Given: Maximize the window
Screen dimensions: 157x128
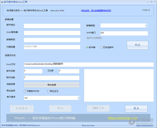Looking at the screenshot, I should (x=152, y=2).
